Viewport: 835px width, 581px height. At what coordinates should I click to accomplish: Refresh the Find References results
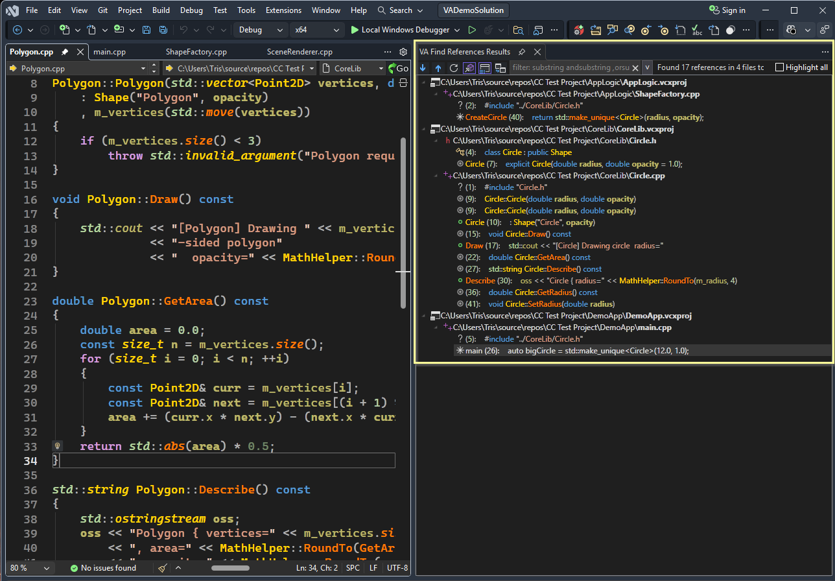point(454,67)
